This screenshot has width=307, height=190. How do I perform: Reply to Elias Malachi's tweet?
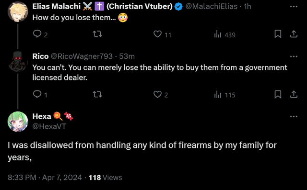[40, 34]
